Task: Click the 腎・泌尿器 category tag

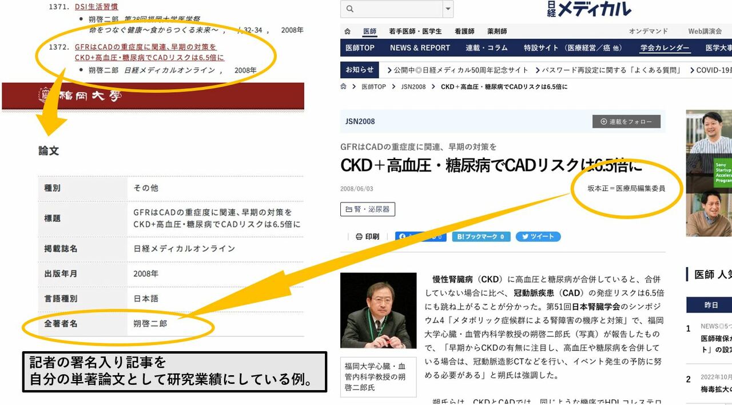Action: click(x=368, y=209)
